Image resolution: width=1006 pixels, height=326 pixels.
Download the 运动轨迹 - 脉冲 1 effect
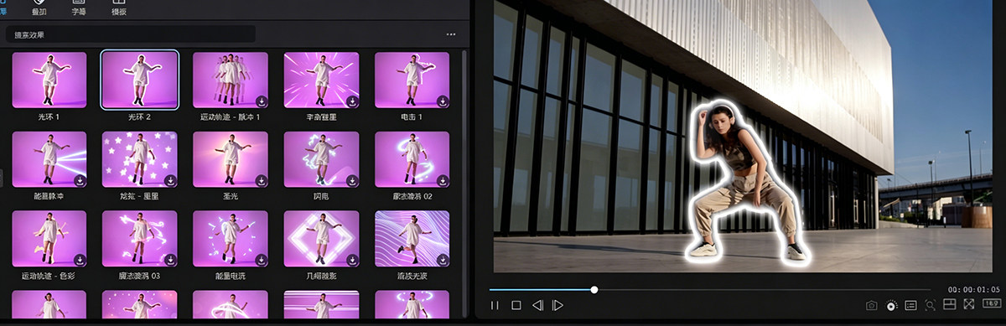[262, 101]
